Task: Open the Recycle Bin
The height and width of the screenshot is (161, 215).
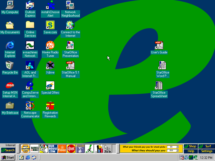Action: [x=10, y=65]
